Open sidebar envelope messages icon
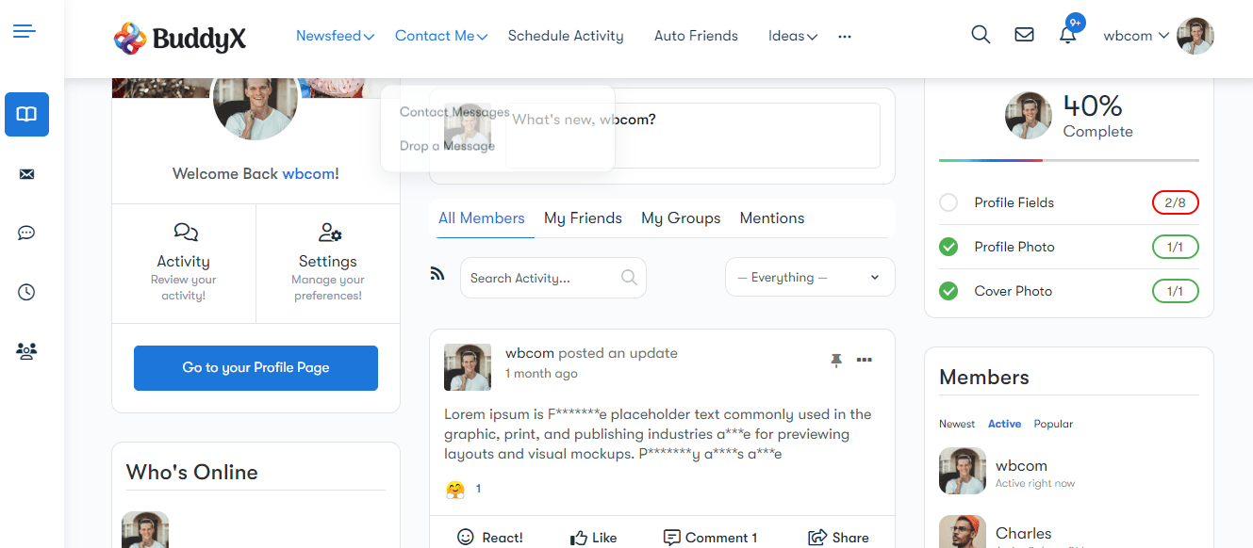The height and width of the screenshot is (548, 1253). click(26, 174)
